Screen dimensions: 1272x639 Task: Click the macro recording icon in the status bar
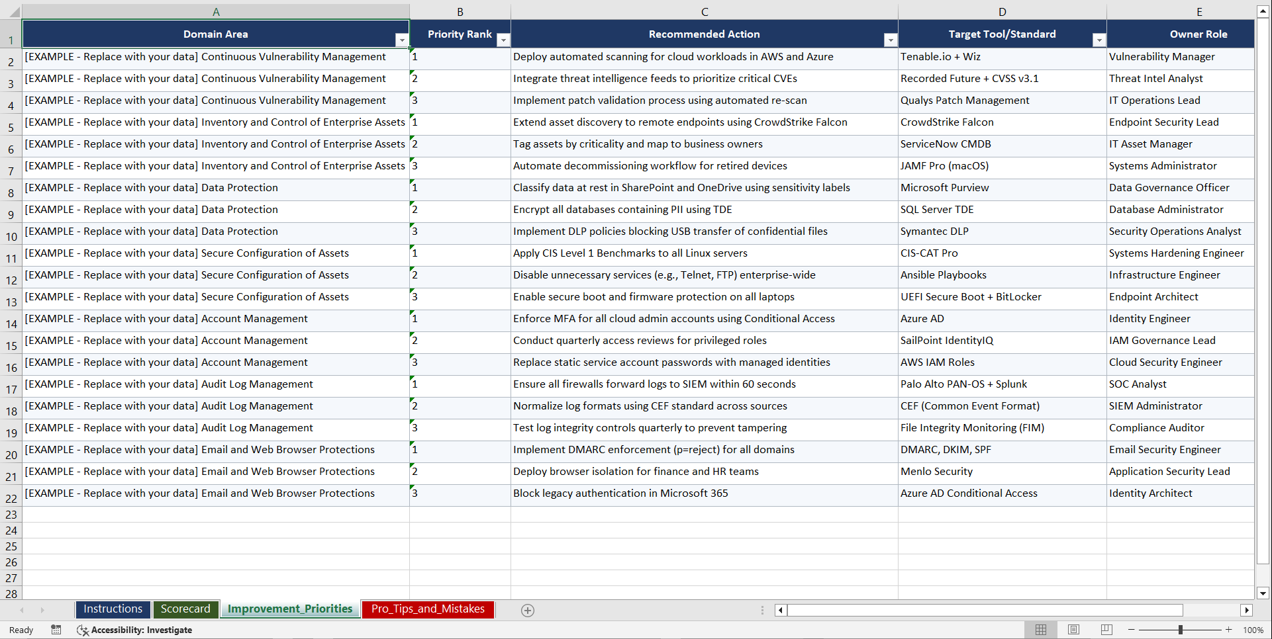(56, 630)
